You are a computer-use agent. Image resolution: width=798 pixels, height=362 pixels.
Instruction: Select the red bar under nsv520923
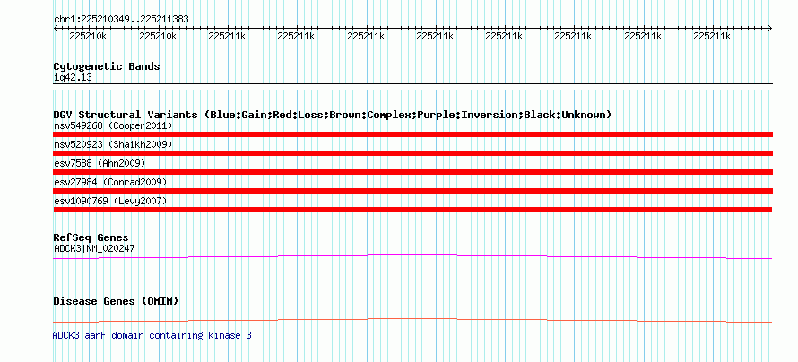(412, 153)
